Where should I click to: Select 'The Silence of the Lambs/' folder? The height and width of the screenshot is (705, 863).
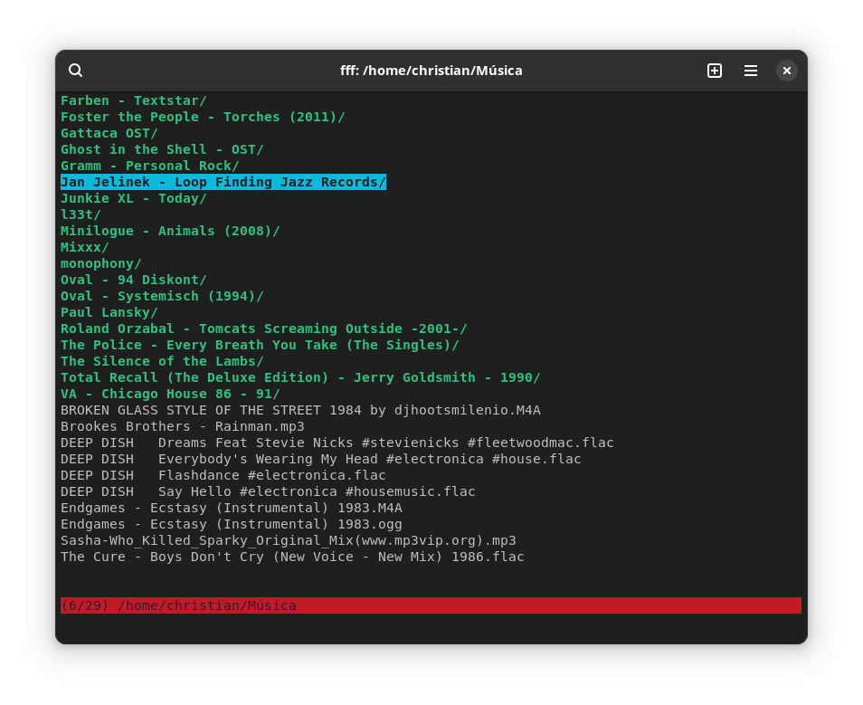pos(162,361)
